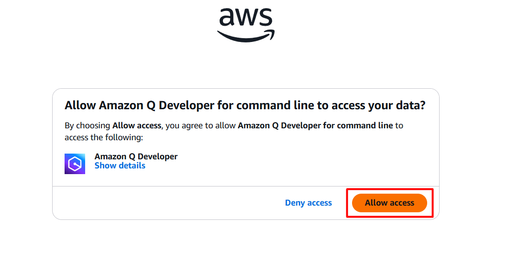Click empty footer space left of Deny access
This screenshot has height=280, width=508.
click(167, 203)
